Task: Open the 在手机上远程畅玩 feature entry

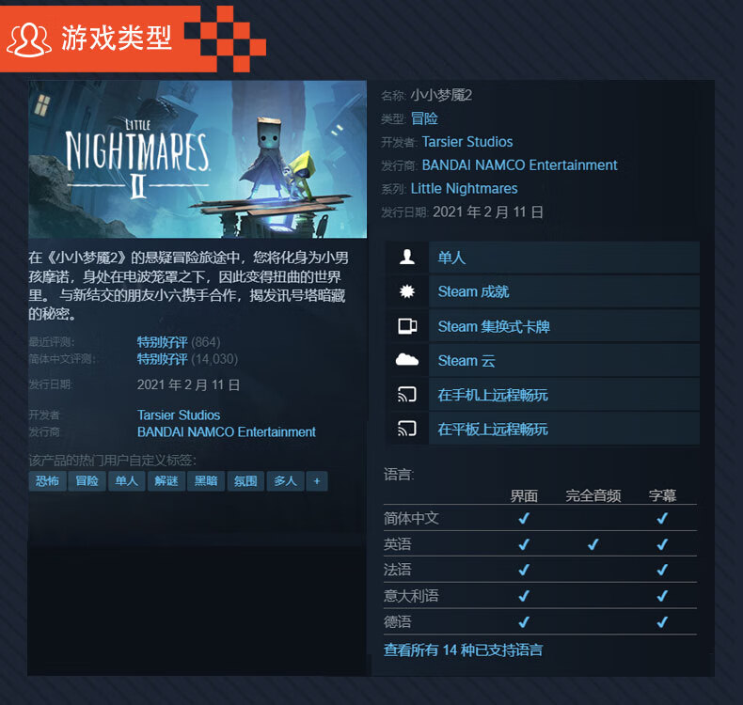Action: (x=564, y=395)
